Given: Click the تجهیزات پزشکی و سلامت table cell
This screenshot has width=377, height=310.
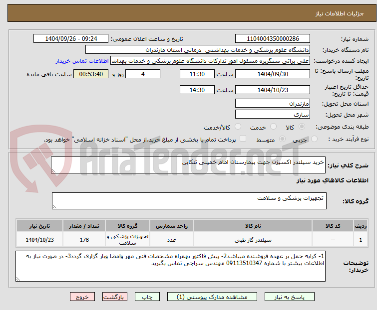Looking at the screenshot, I should coord(127,239).
